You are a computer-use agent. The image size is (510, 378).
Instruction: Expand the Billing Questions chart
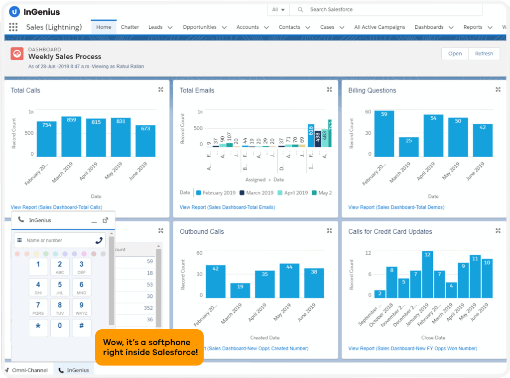pos(498,90)
